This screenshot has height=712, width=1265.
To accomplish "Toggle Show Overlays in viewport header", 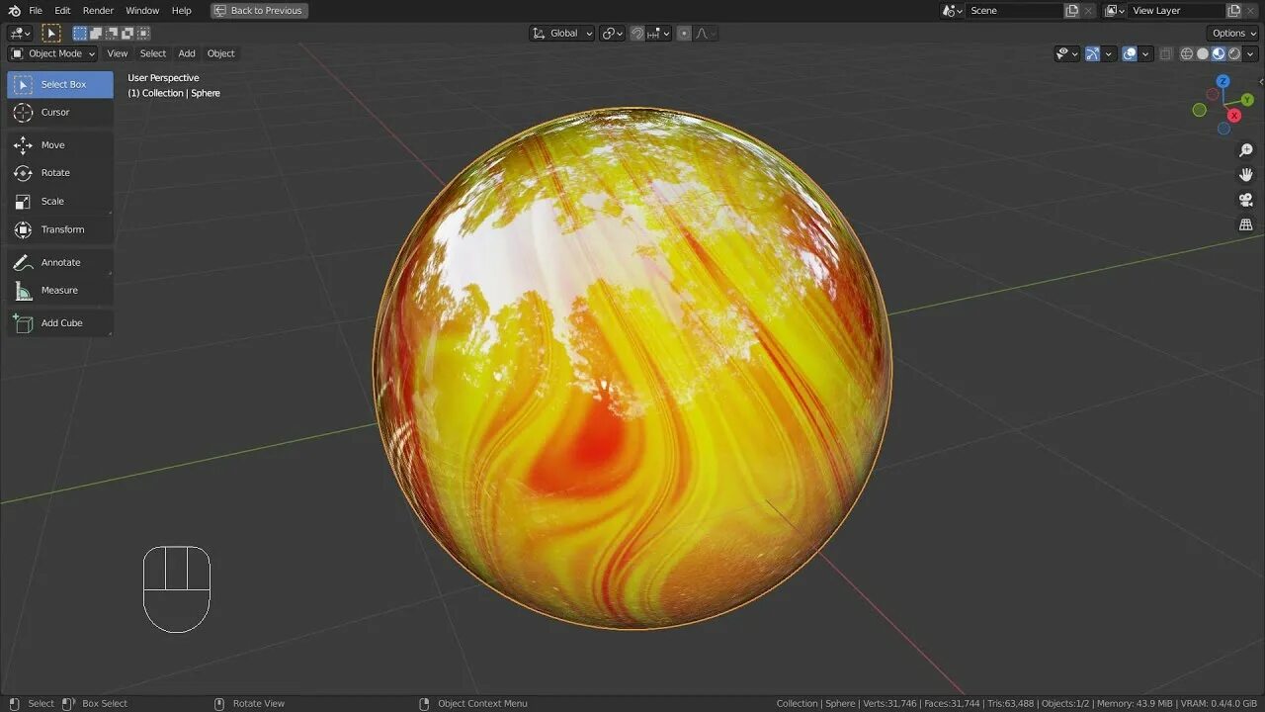I will [x=1129, y=53].
